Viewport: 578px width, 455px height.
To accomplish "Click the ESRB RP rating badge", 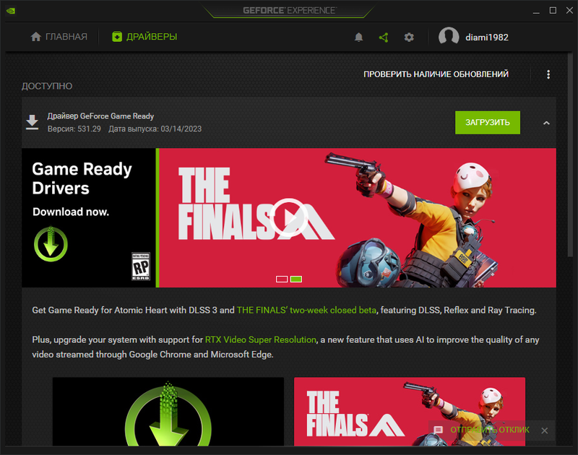I will 141,266.
